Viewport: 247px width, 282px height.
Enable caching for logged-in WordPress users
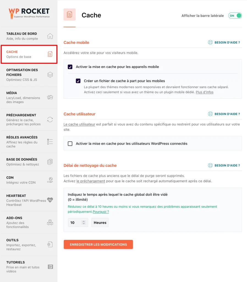coord(70,144)
